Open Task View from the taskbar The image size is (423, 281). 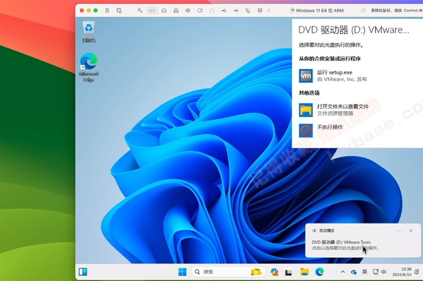tap(289, 272)
